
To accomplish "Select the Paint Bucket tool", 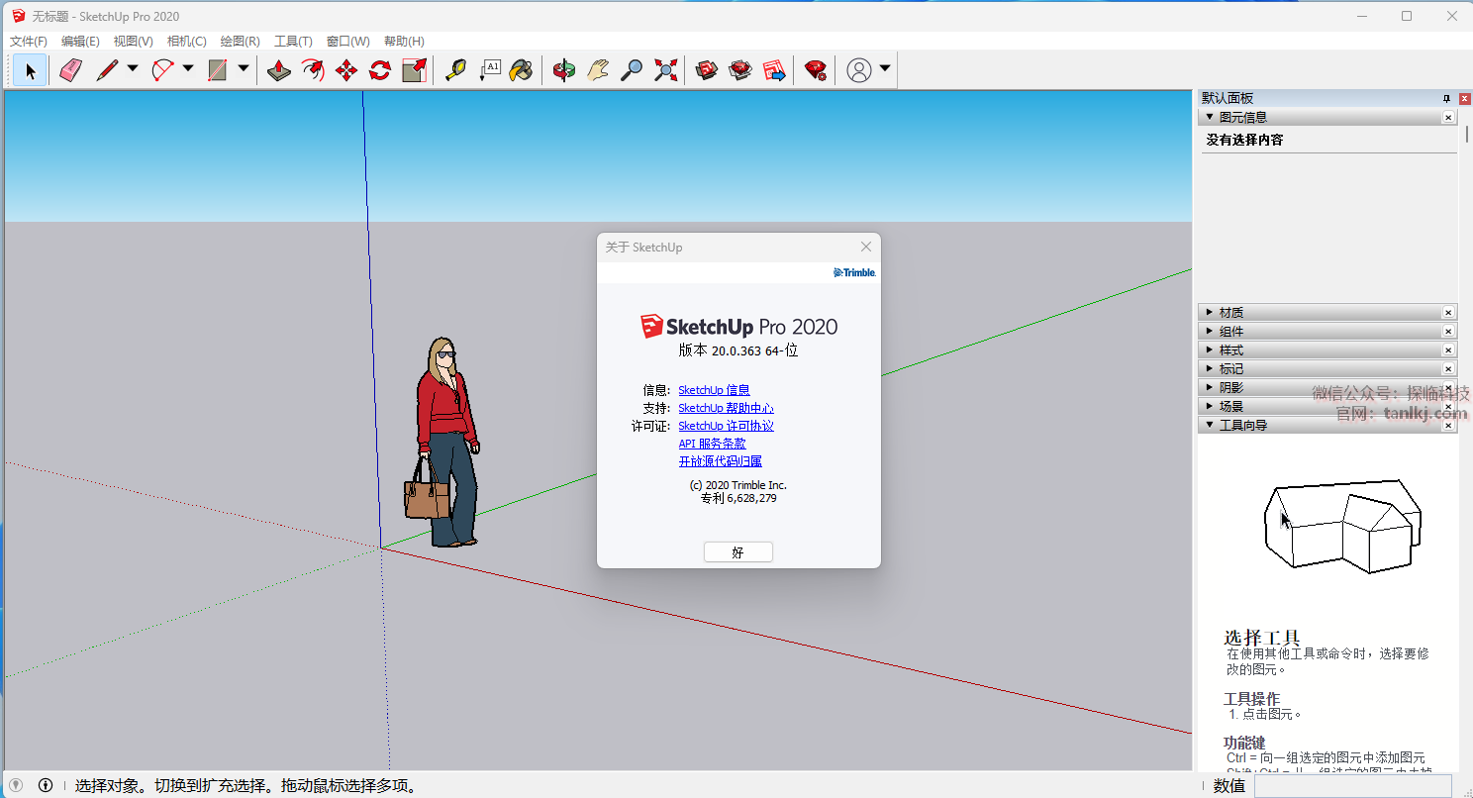I will [522, 70].
